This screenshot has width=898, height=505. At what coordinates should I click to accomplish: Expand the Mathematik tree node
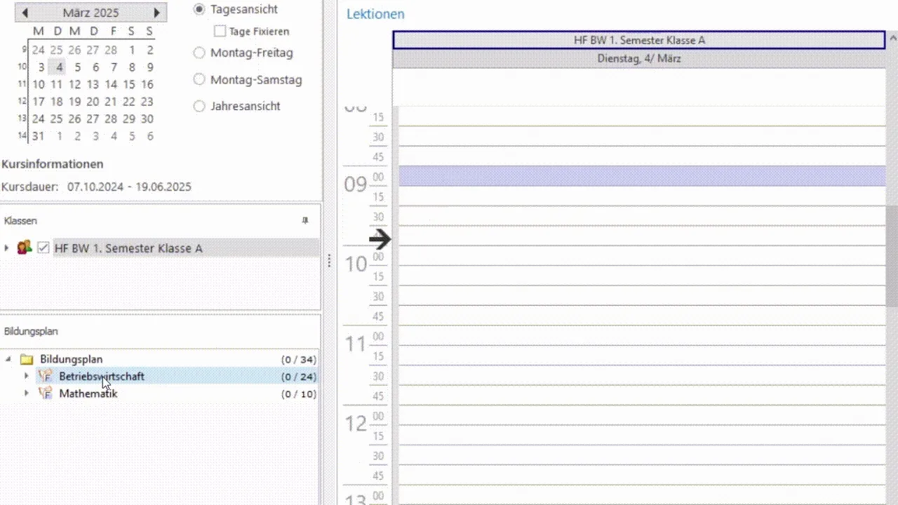pyautogui.click(x=27, y=393)
